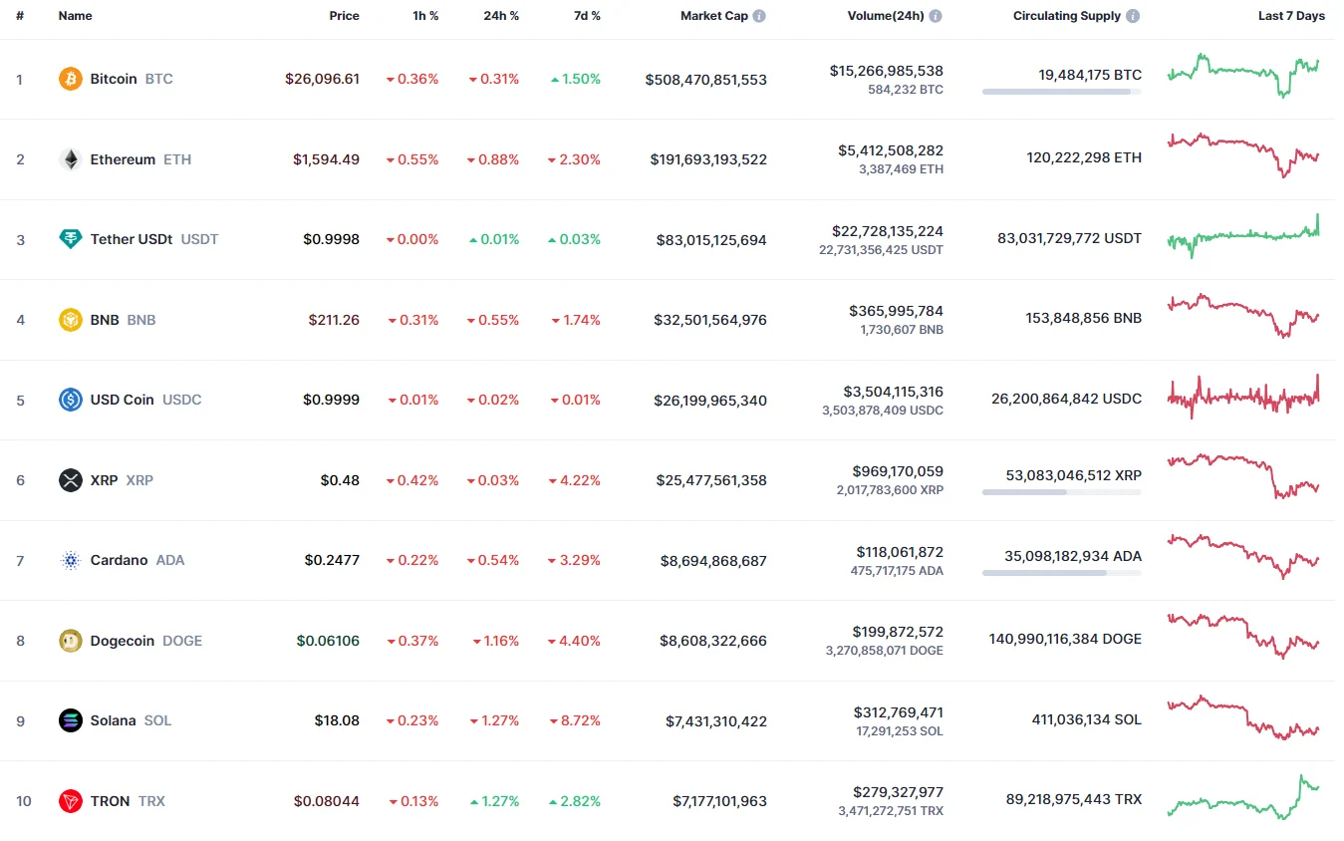
Task: Click the Volume(24h) info icon
Action: (x=936, y=16)
